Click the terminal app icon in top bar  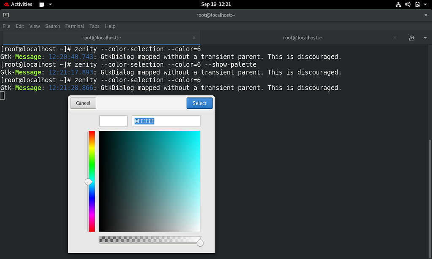coord(42,4)
